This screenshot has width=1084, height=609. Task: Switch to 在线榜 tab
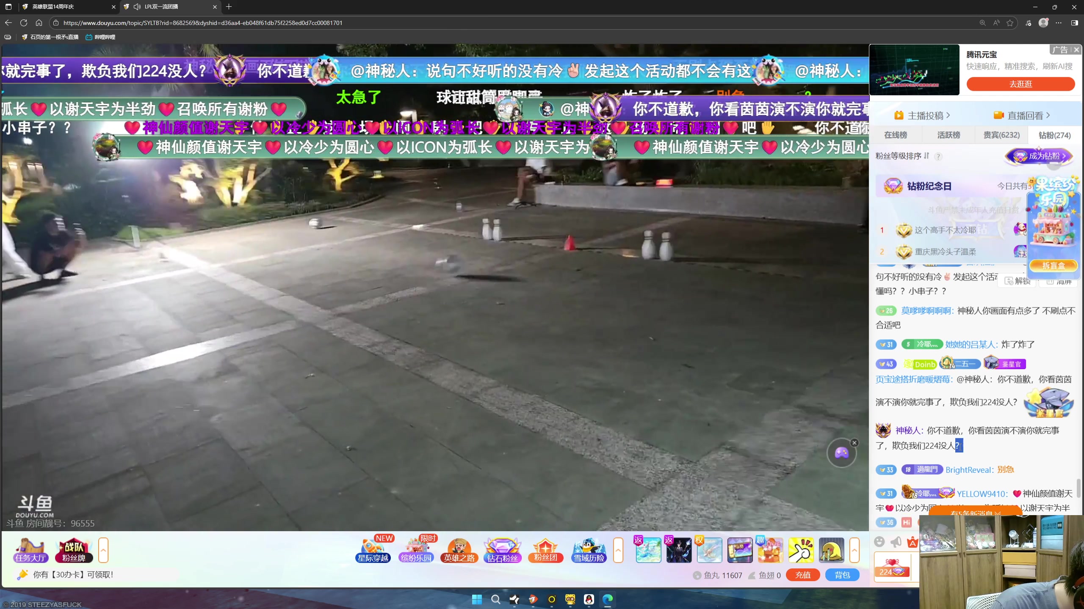click(x=896, y=135)
